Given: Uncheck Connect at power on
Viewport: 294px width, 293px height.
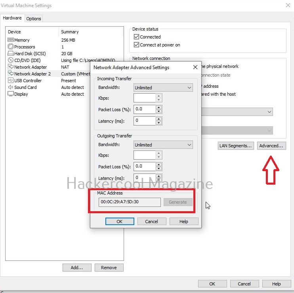Looking at the screenshot, I should click(137, 45).
